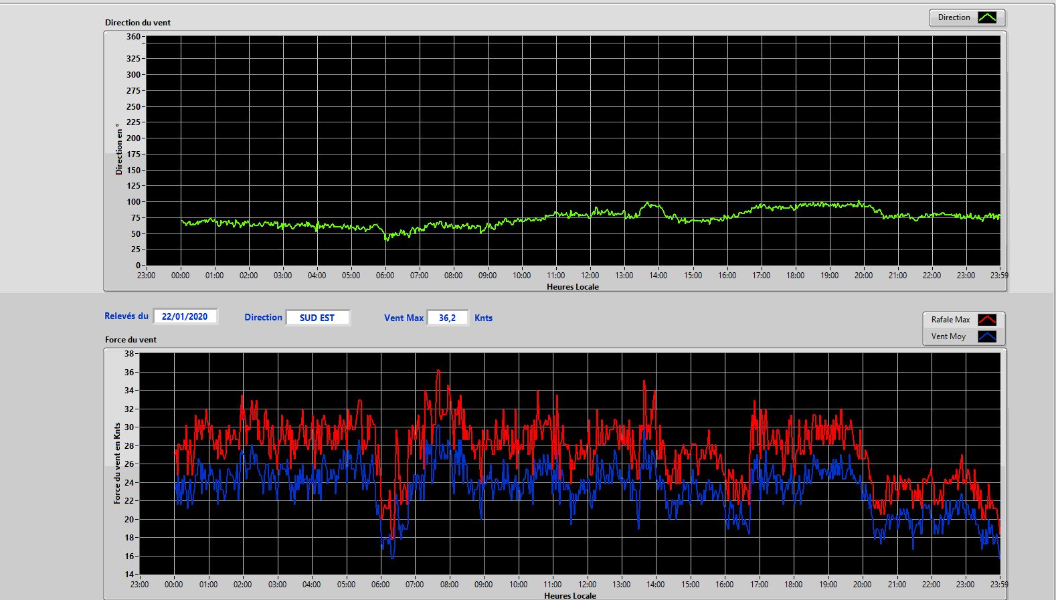Click 'Force du vent en Knts' axis label
This screenshot has width=1056, height=600.
pos(117,463)
